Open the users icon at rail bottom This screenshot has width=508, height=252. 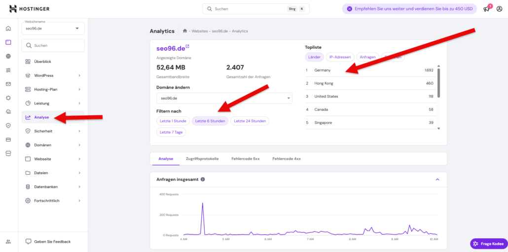[x=8, y=241]
